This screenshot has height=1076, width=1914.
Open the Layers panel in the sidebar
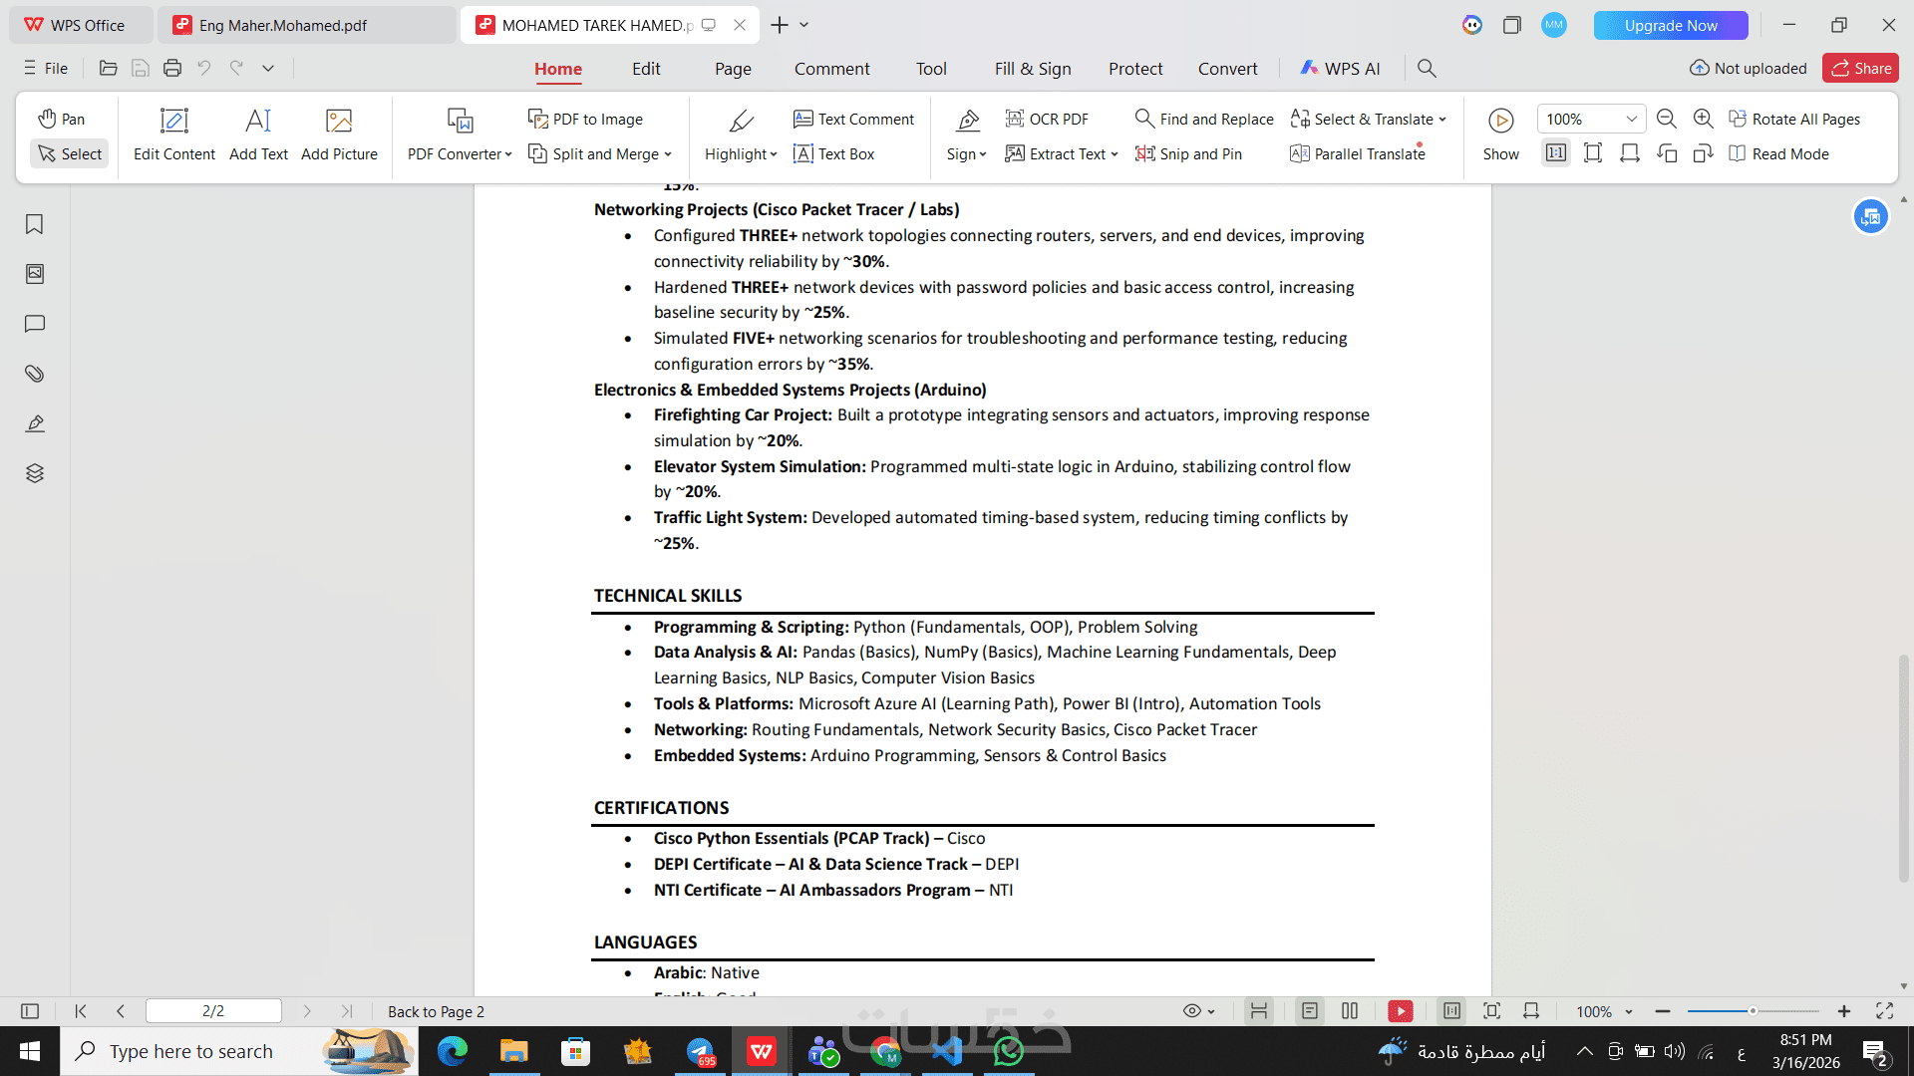click(35, 473)
